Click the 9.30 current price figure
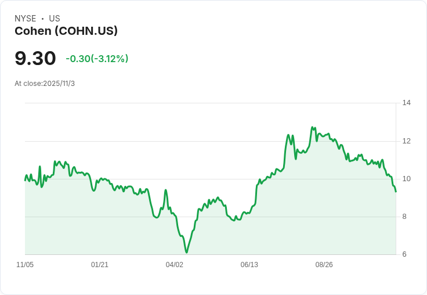 tap(35, 58)
